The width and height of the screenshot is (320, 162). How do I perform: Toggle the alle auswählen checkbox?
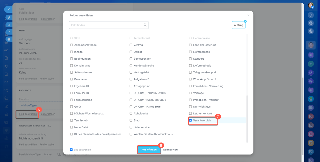tap(71, 150)
